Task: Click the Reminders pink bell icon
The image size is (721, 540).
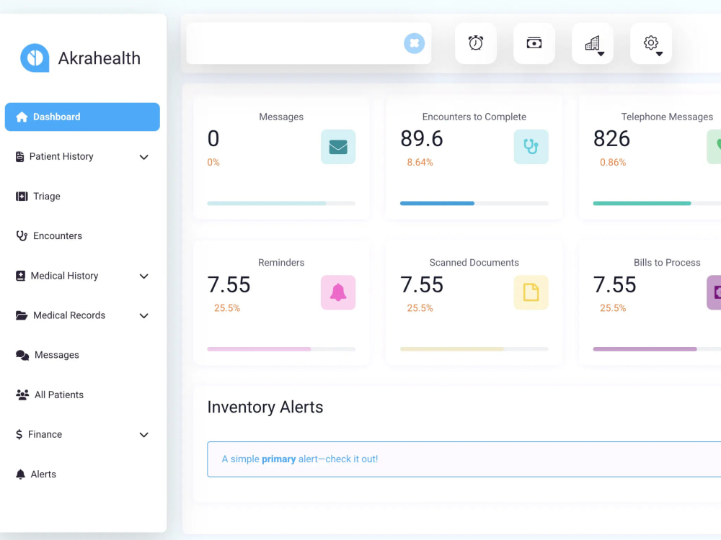Action: point(338,292)
